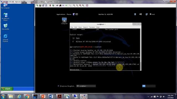The width and height of the screenshot is (177, 99).
Task: Click the XP start button
Action: (7, 89)
